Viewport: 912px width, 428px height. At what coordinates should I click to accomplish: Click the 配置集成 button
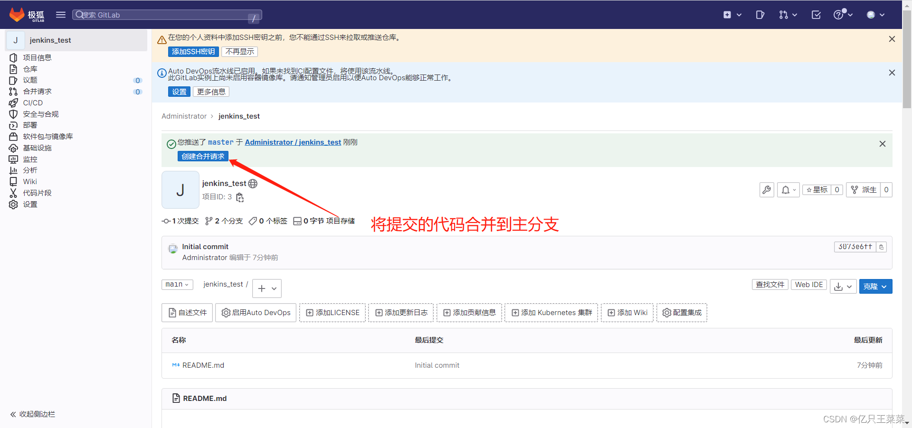pos(682,313)
